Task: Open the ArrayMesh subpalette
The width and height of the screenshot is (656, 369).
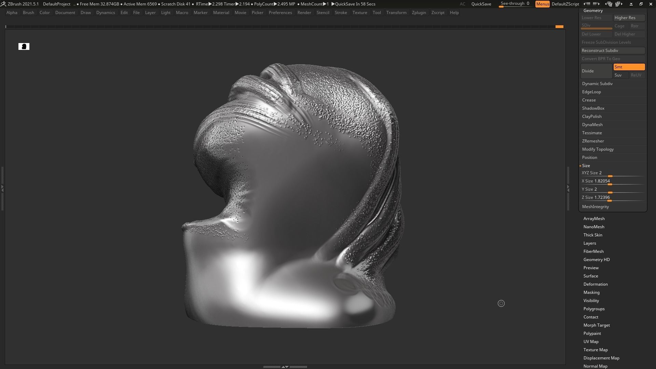Action: (594, 219)
